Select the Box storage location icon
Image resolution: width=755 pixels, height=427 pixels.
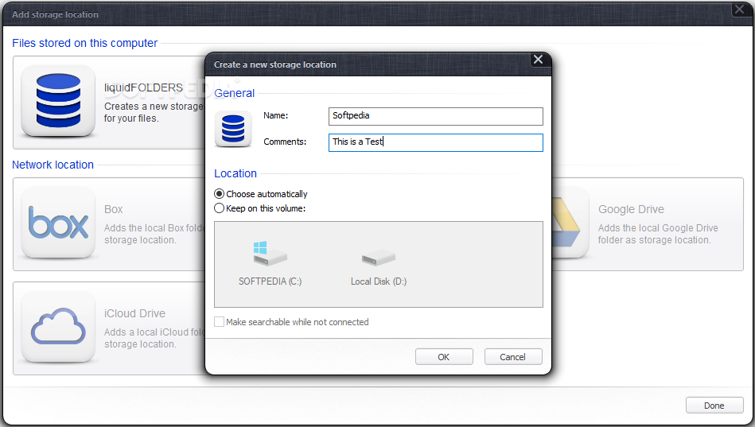pos(58,223)
